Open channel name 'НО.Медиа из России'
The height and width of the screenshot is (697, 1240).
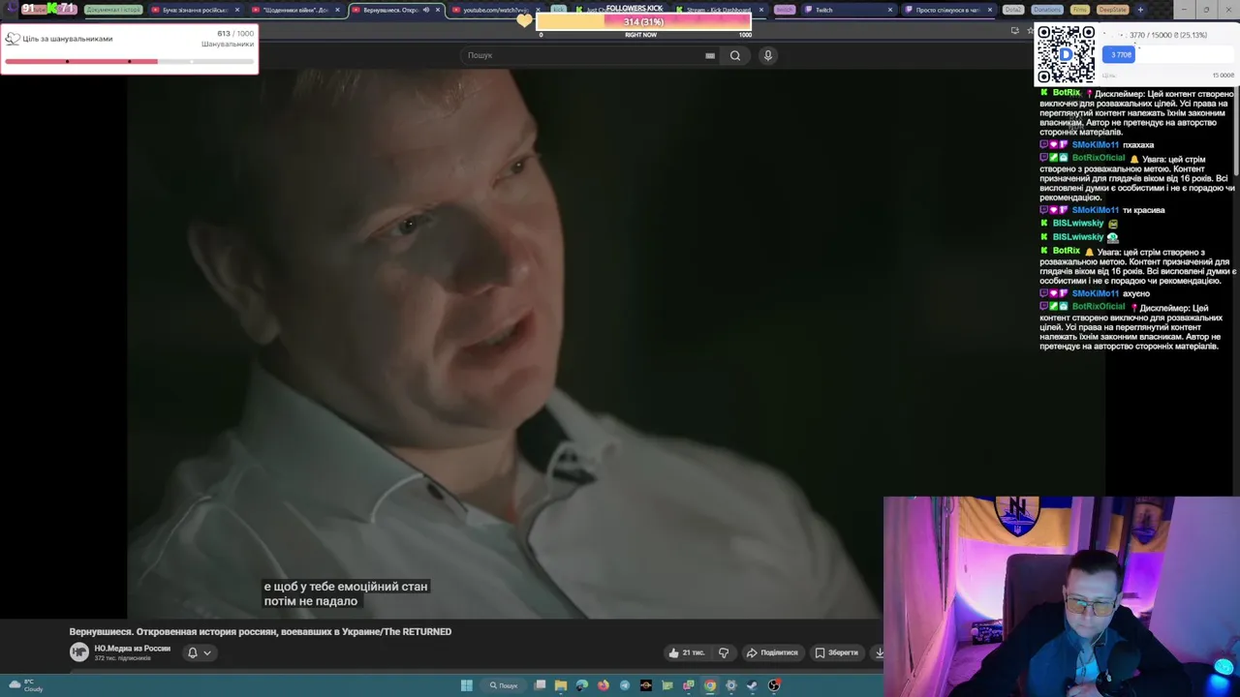pyautogui.click(x=132, y=649)
